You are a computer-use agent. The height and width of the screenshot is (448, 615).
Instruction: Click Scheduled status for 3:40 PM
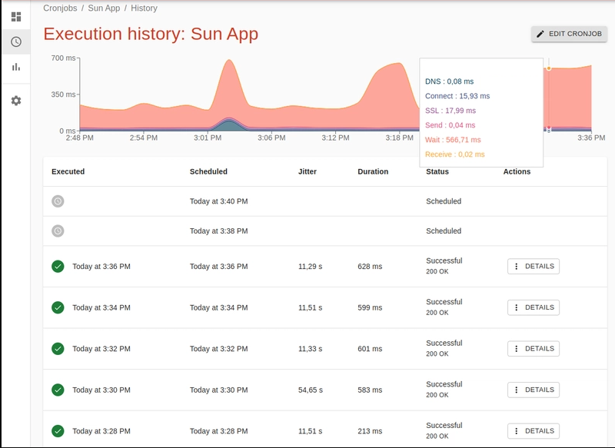[444, 201]
